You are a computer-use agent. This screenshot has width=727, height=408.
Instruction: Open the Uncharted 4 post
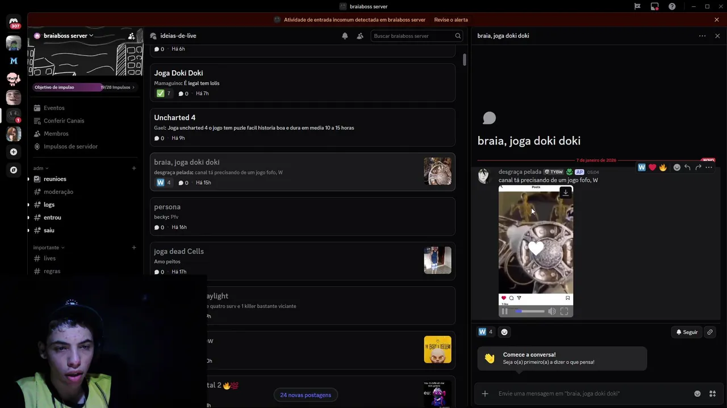click(x=302, y=127)
